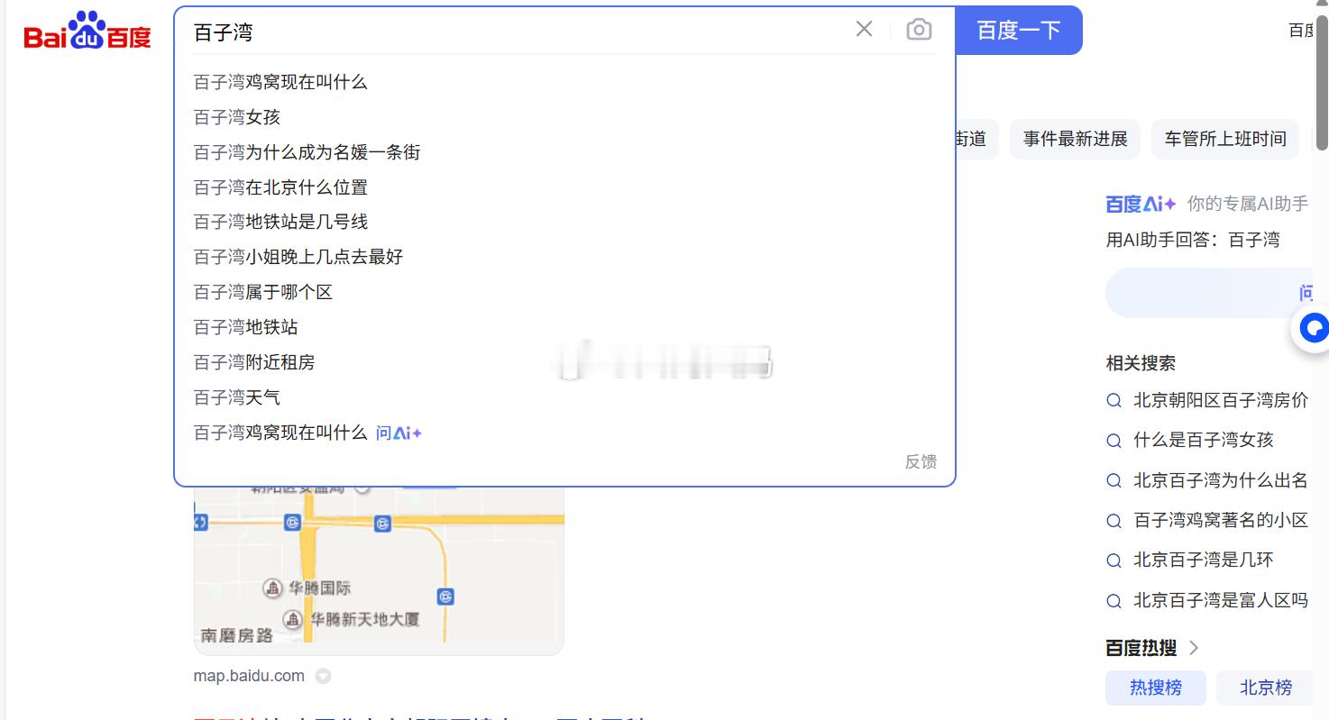Open the 车管所上班时间 filter chip
The image size is (1329, 720).
pyautogui.click(x=1225, y=139)
